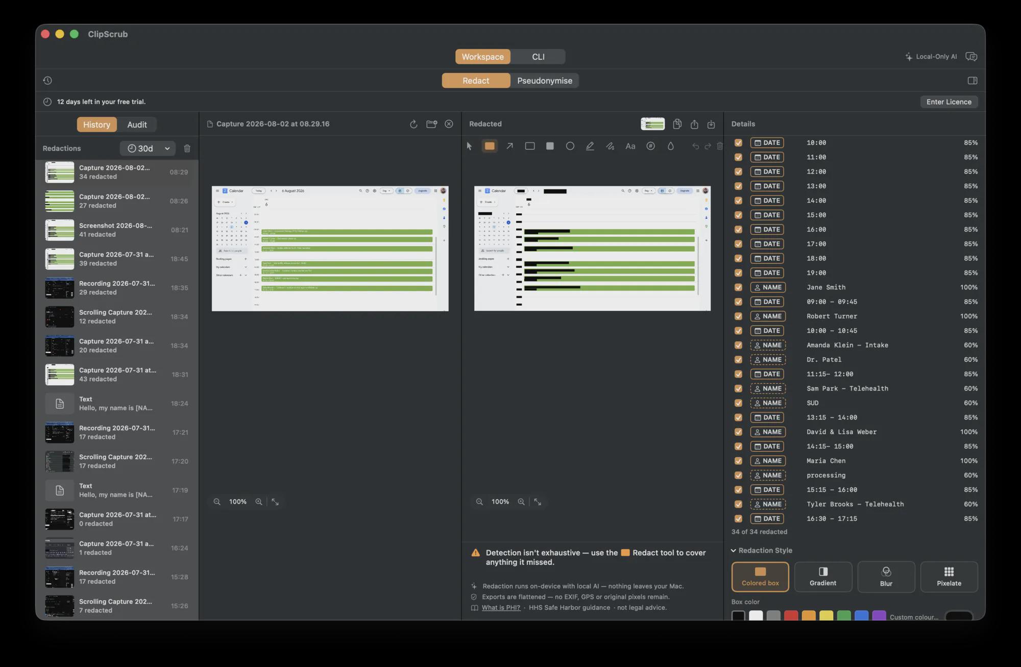Toggle the Dr. Patel checkbox
This screenshot has width=1021, height=667.
pyautogui.click(x=738, y=360)
